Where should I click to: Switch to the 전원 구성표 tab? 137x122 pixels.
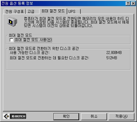coord(15,11)
